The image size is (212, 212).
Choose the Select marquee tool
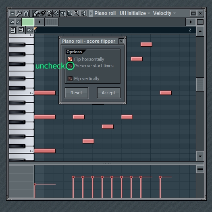pos(70,13)
